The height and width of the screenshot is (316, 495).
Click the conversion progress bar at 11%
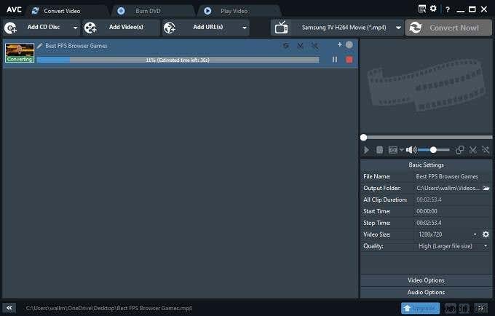pyautogui.click(x=178, y=60)
